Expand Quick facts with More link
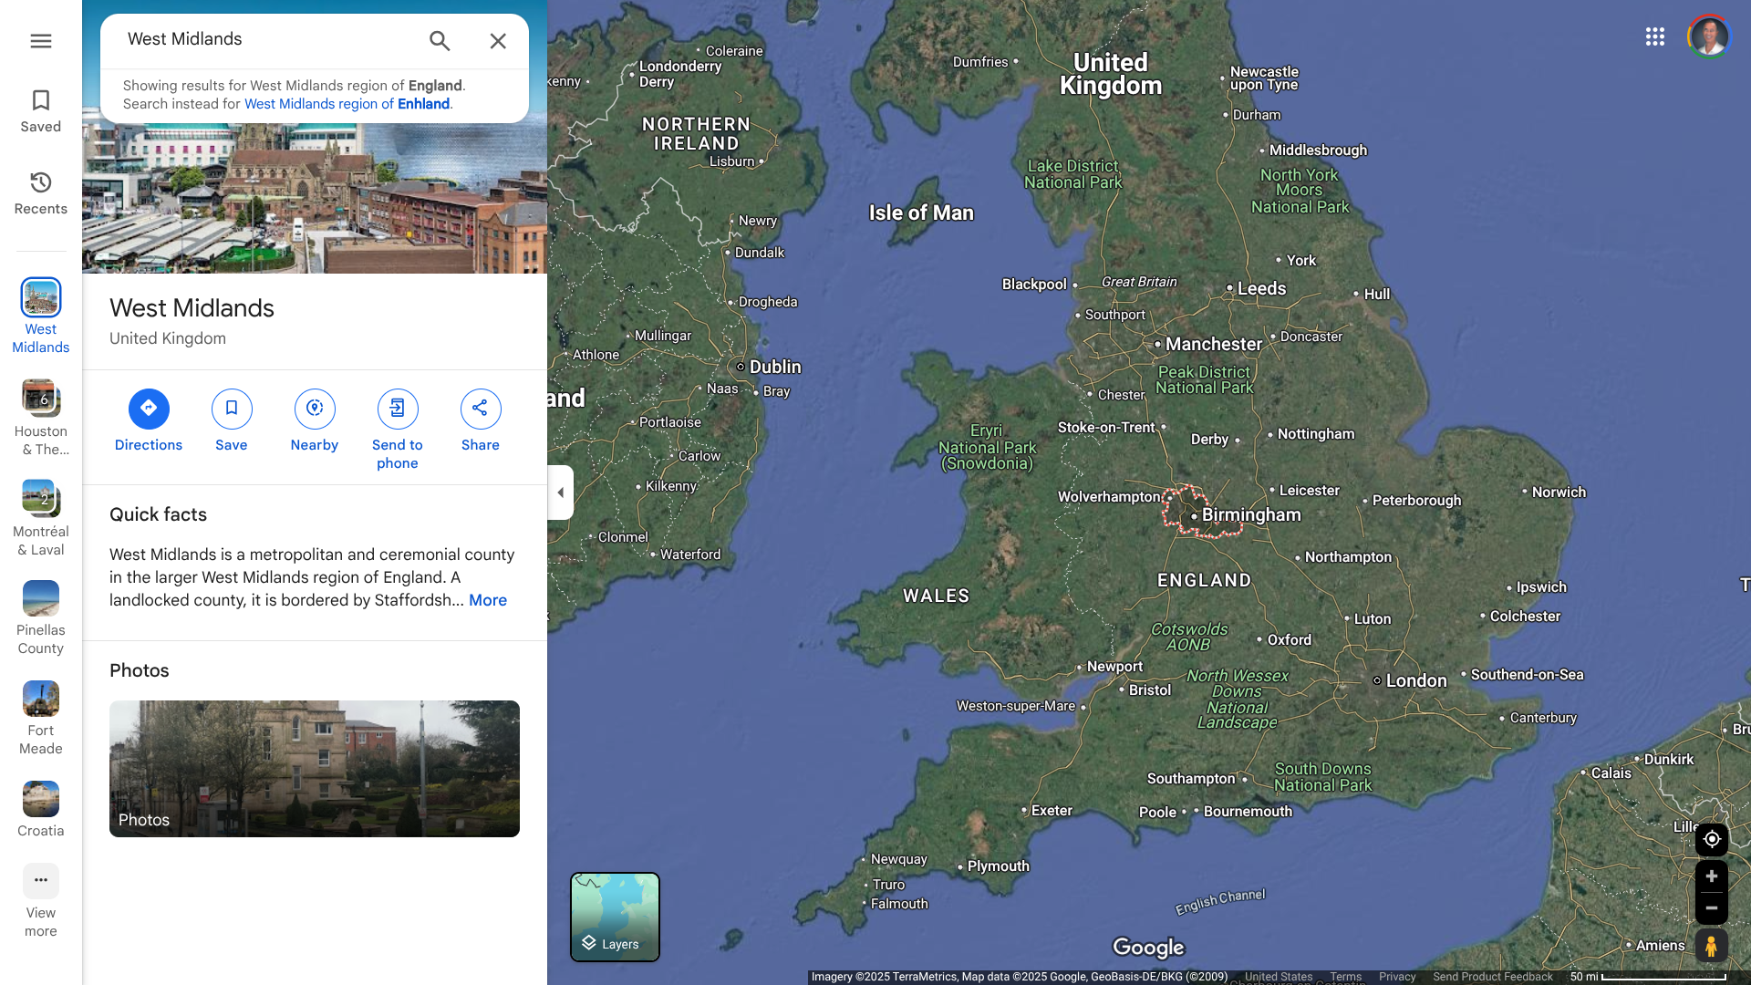Screen dimensions: 1751x985 [x=488, y=600]
